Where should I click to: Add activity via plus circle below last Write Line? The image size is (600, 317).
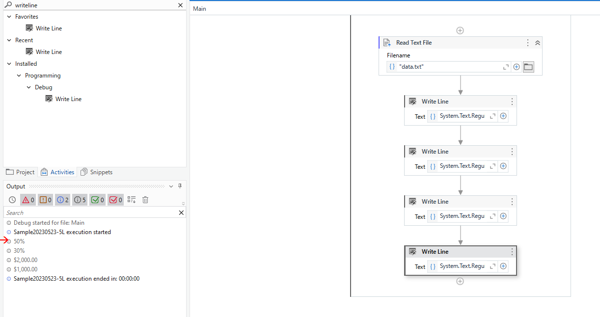coord(460,281)
